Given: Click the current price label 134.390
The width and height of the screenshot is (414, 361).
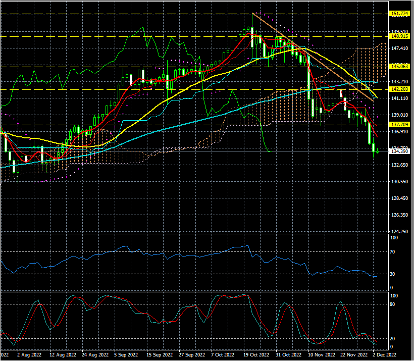Looking at the screenshot, I should coord(400,151).
